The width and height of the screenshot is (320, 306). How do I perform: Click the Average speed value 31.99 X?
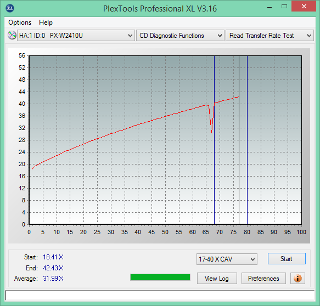pos(53,279)
